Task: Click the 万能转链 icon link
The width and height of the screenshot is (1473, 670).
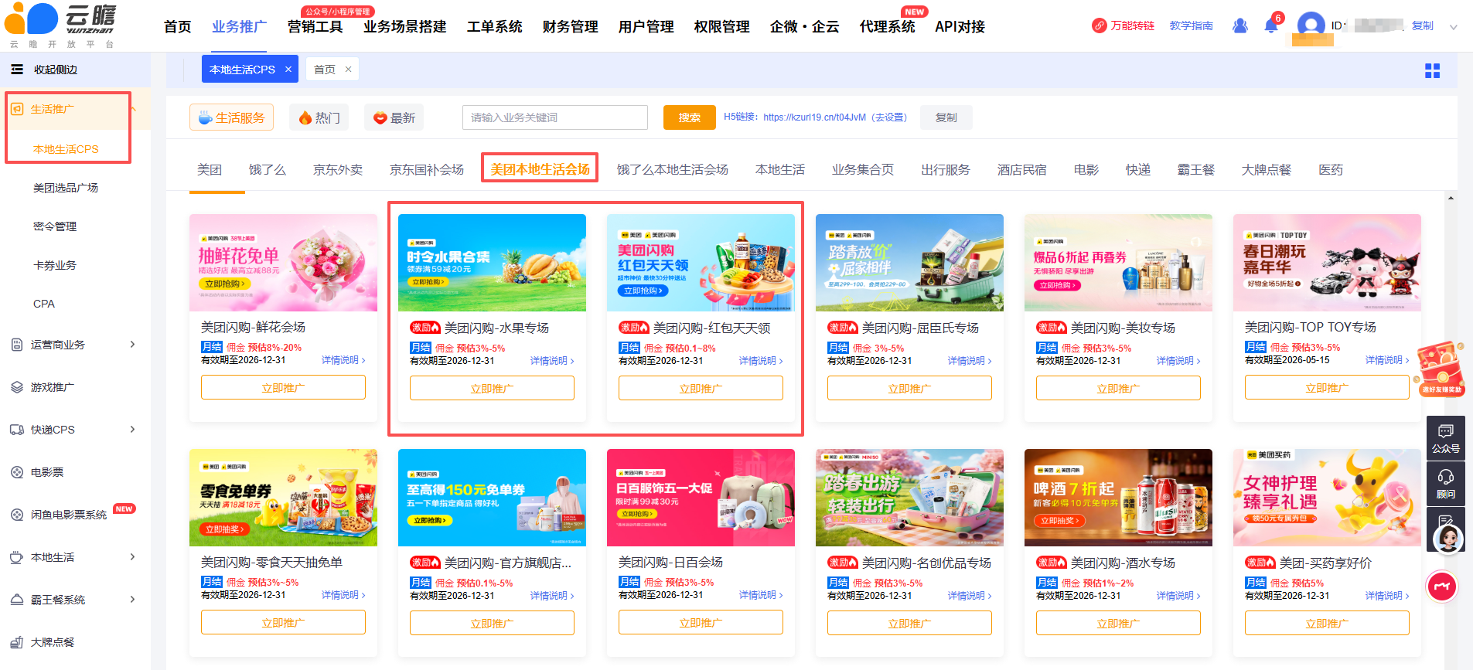Action: (1123, 26)
